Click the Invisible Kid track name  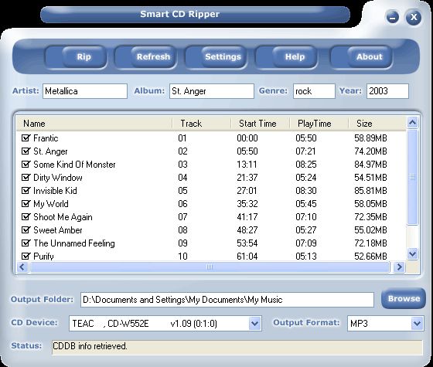[x=55, y=191]
